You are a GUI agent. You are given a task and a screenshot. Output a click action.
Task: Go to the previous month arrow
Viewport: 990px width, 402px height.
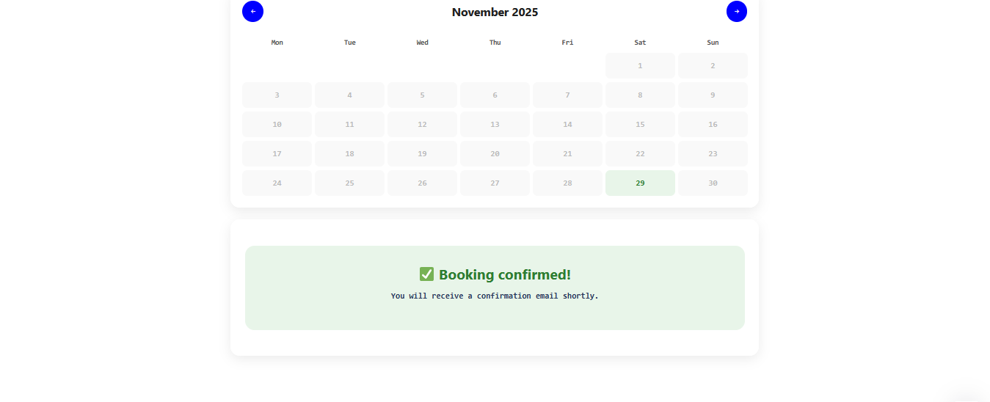pyautogui.click(x=252, y=12)
